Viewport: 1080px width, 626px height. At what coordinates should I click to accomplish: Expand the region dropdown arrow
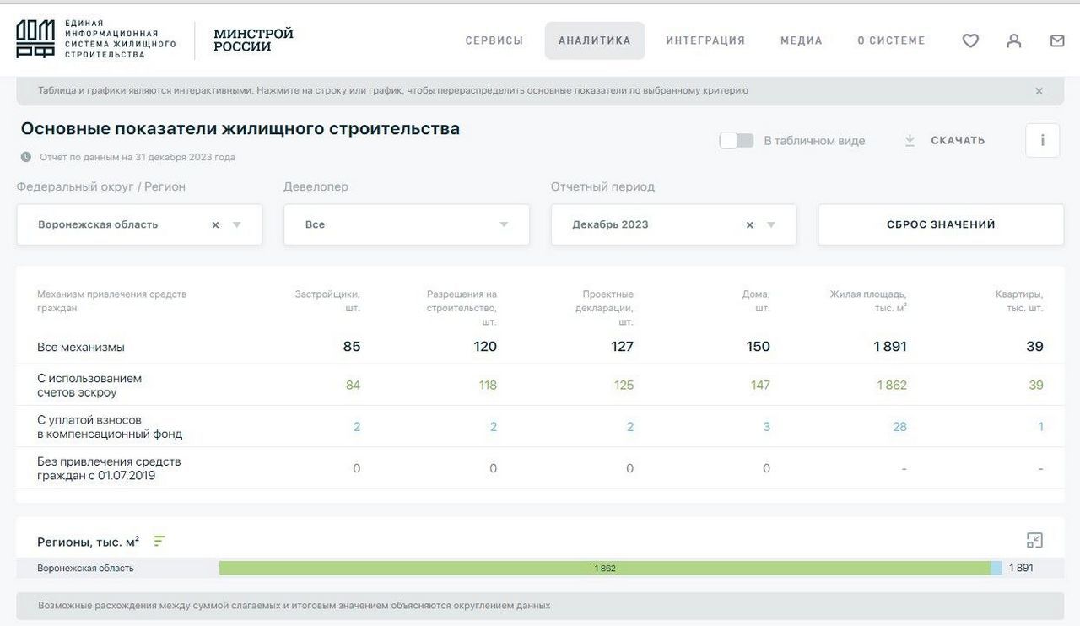(x=237, y=225)
